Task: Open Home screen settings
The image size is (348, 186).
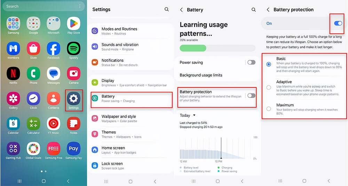Action: (x=132, y=150)
